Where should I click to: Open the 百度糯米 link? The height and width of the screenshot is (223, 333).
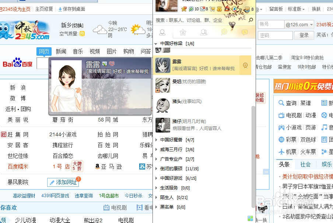pyautogui.click(x=18, y=167)
